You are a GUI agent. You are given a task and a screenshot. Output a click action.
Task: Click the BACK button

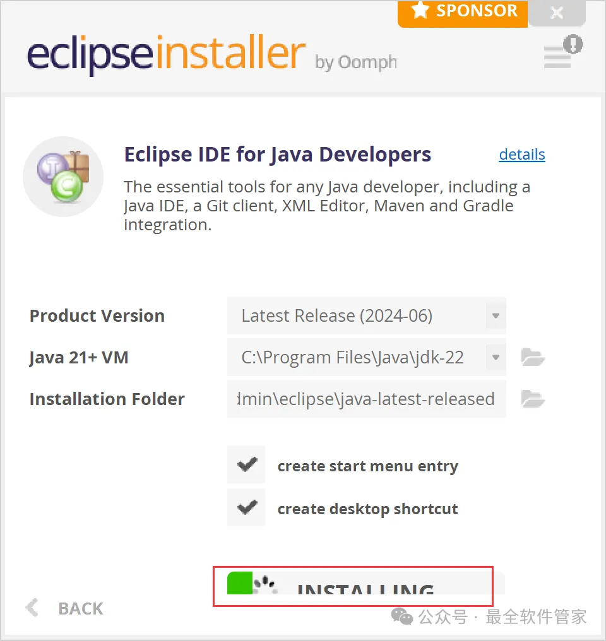[64, 608]
